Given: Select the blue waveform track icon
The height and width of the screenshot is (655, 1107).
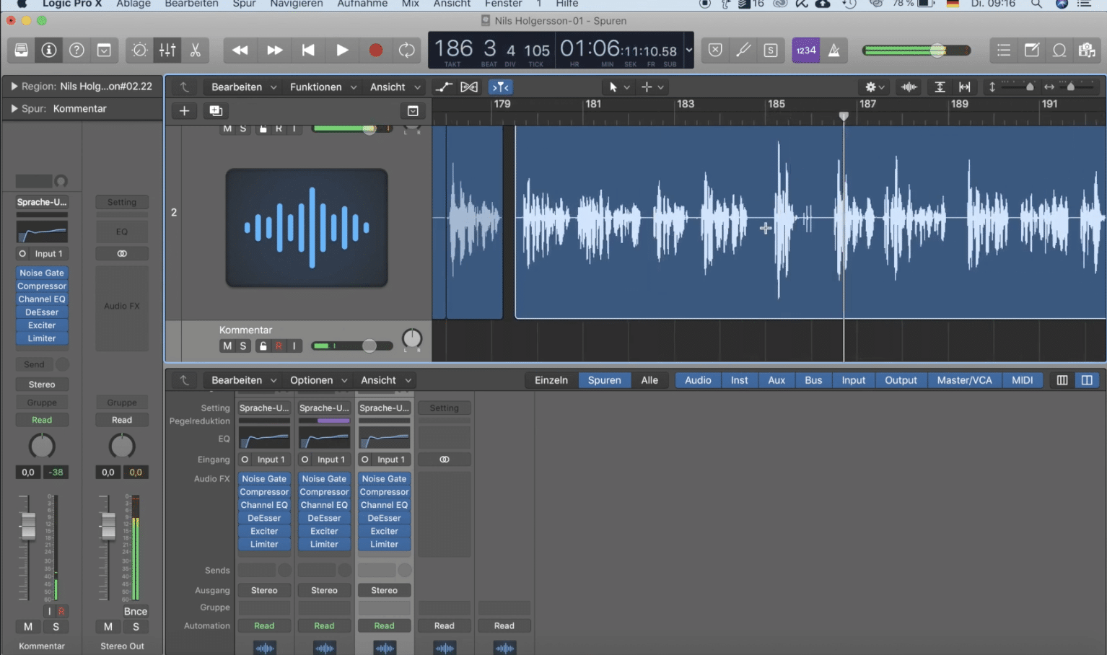Looking at the screenshot, I should point(307,228).
